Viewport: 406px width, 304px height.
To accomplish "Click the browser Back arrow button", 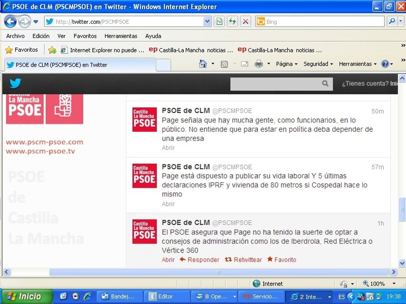I will coord(10,22).
